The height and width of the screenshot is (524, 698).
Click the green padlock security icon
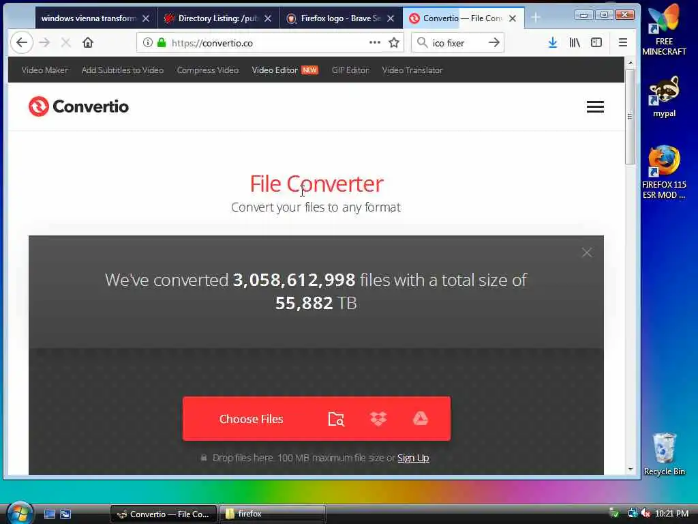click(x=162, y=43)
